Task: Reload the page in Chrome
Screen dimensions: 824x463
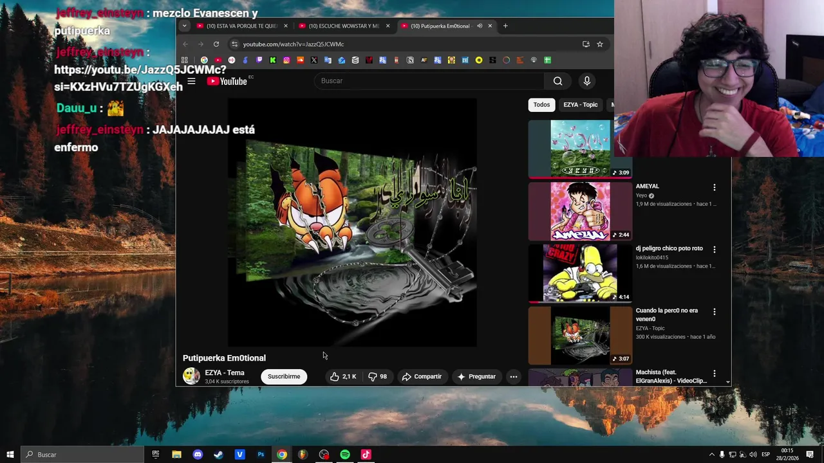Action: coord(216,44)
